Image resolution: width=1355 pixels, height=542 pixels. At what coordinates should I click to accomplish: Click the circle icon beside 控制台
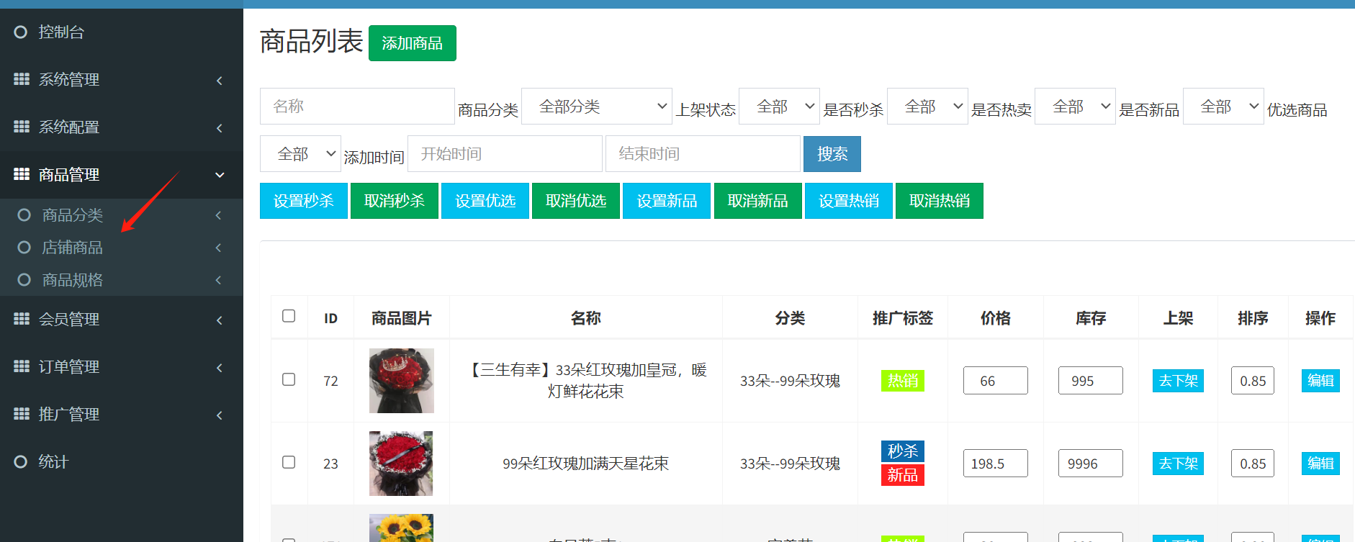click(21, 32)
